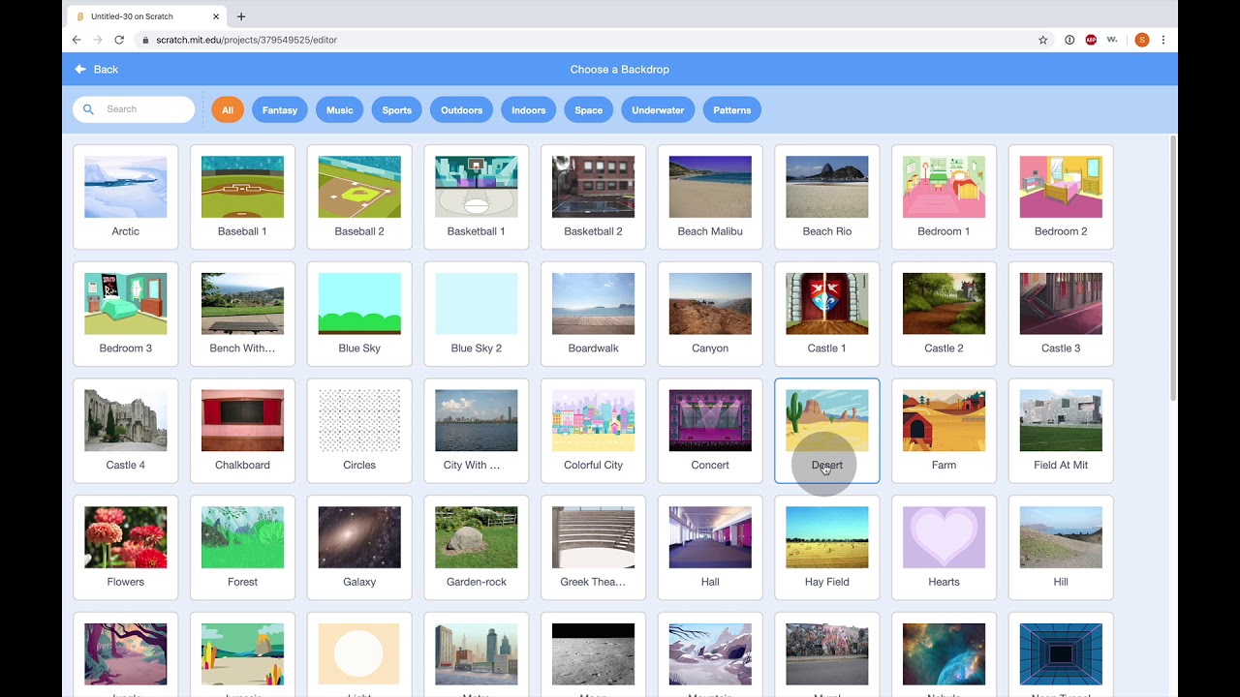This screenshot has width=1240, height=697.
Task: Choose the Flowers backdrop
Action: 126,548
